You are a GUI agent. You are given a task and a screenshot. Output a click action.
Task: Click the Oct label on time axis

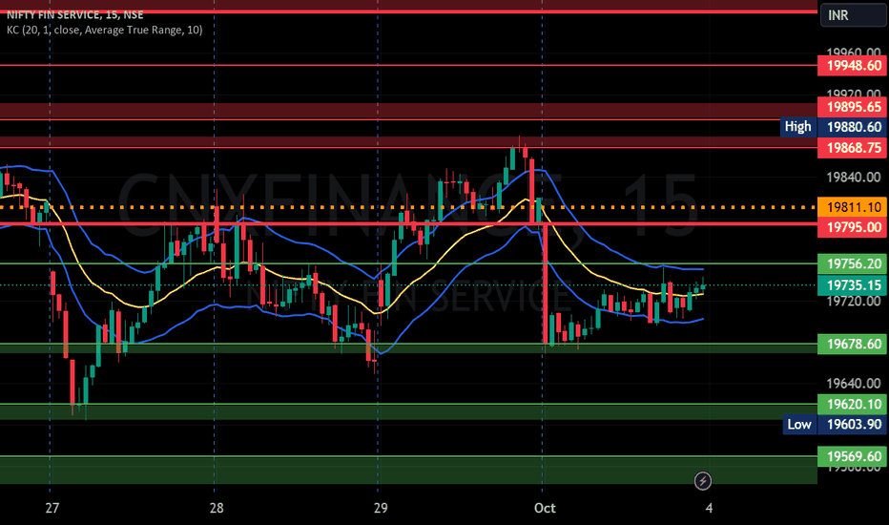coord(545,508)
